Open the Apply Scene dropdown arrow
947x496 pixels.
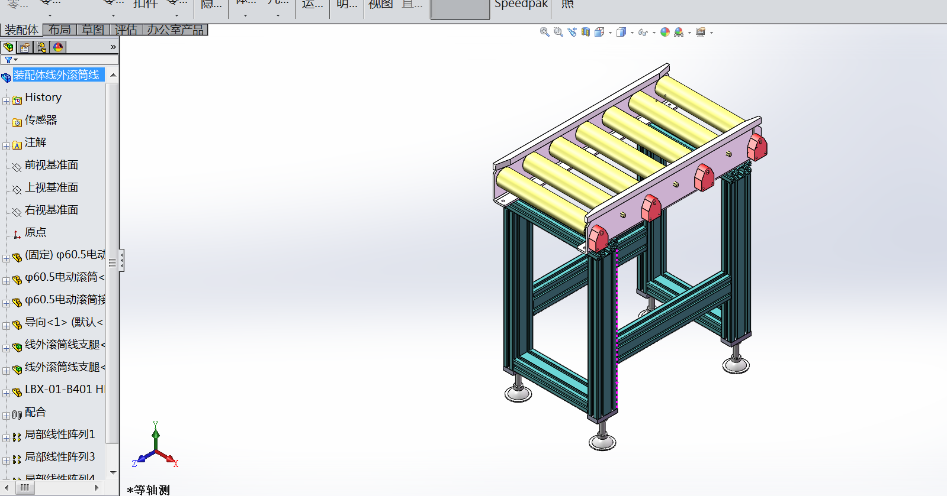(689, 33)
